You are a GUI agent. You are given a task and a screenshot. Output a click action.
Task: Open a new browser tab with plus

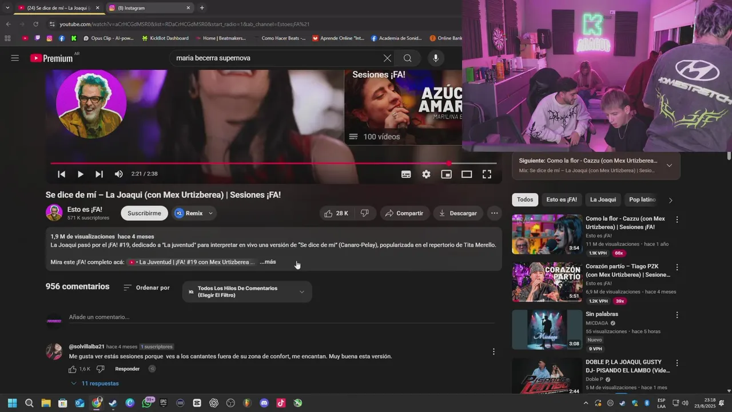[202, 8]
